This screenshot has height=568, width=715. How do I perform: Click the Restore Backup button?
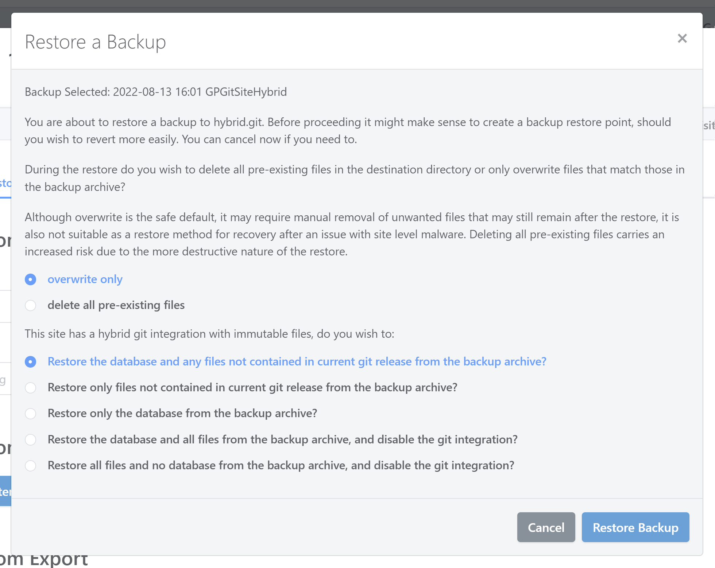click(635, 528)
